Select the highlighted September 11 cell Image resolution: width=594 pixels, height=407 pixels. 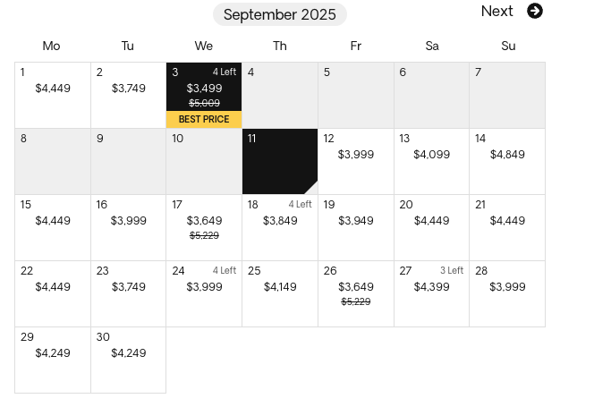280,161
